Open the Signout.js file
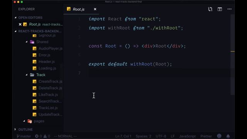 (47, 36)
